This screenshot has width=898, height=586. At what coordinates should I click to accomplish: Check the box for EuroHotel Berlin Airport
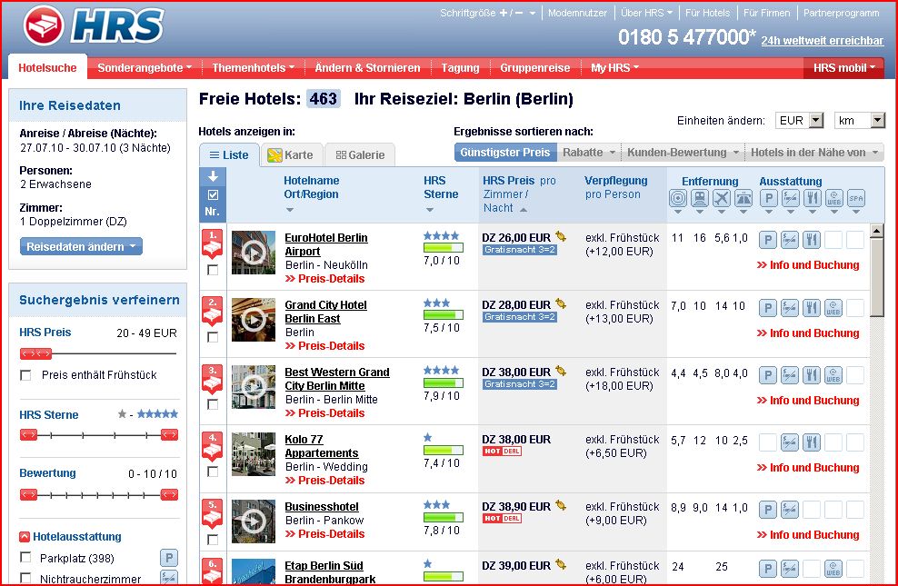point(213,270)
